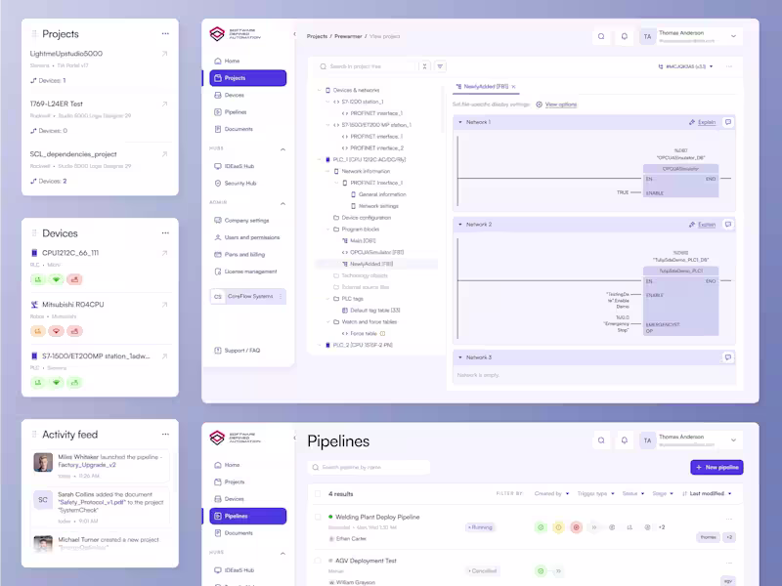Toggle comments on Network 1
This screenshot has height=586, width=782.
(728, 122)
